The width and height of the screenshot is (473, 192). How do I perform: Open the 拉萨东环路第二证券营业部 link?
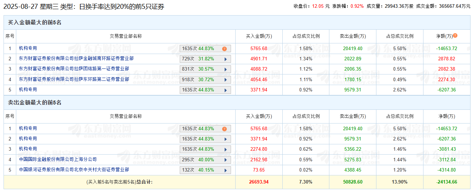[74, 79]
